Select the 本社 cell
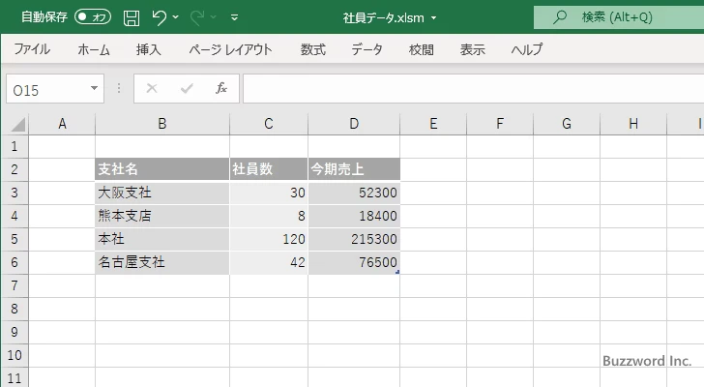The height and width of the screenshot is (387, 704). coord(162,239)
